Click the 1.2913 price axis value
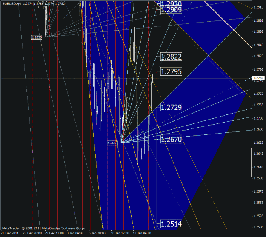Image resolution: width=266 pixels, height=237 pixels. pos(258,7)
